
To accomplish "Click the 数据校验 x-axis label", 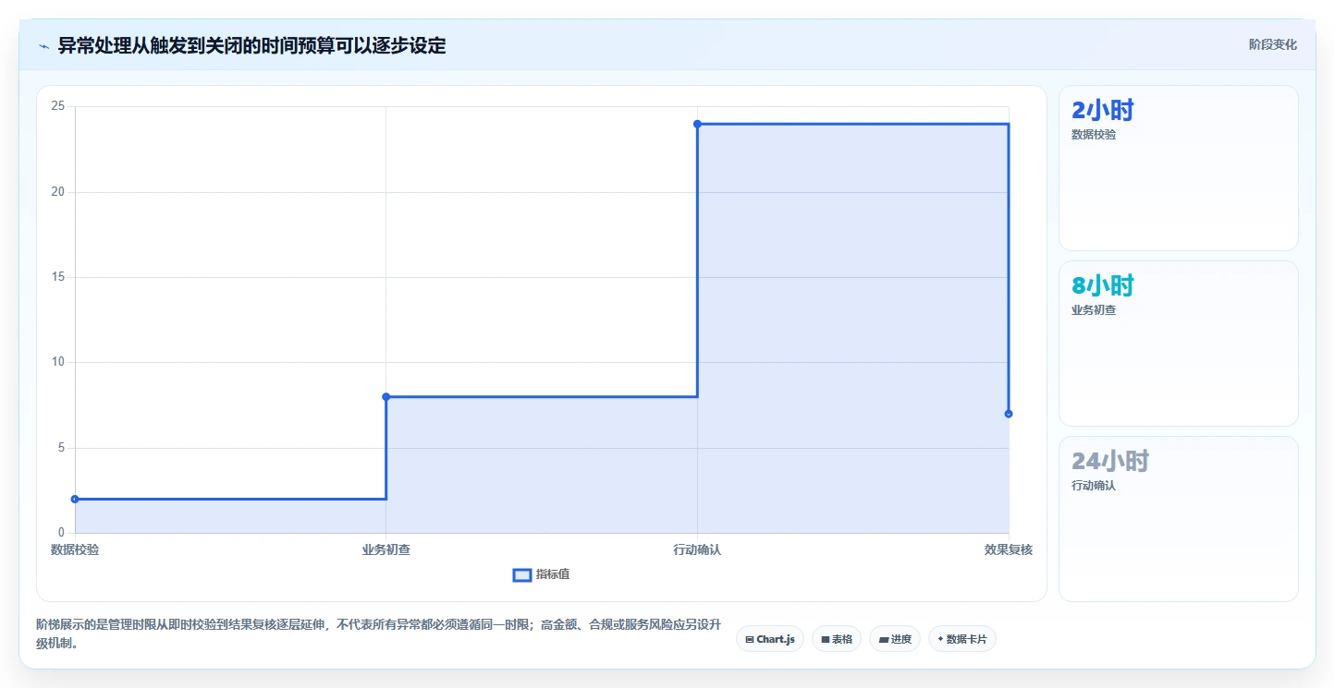I will click(x=75, y=549).
